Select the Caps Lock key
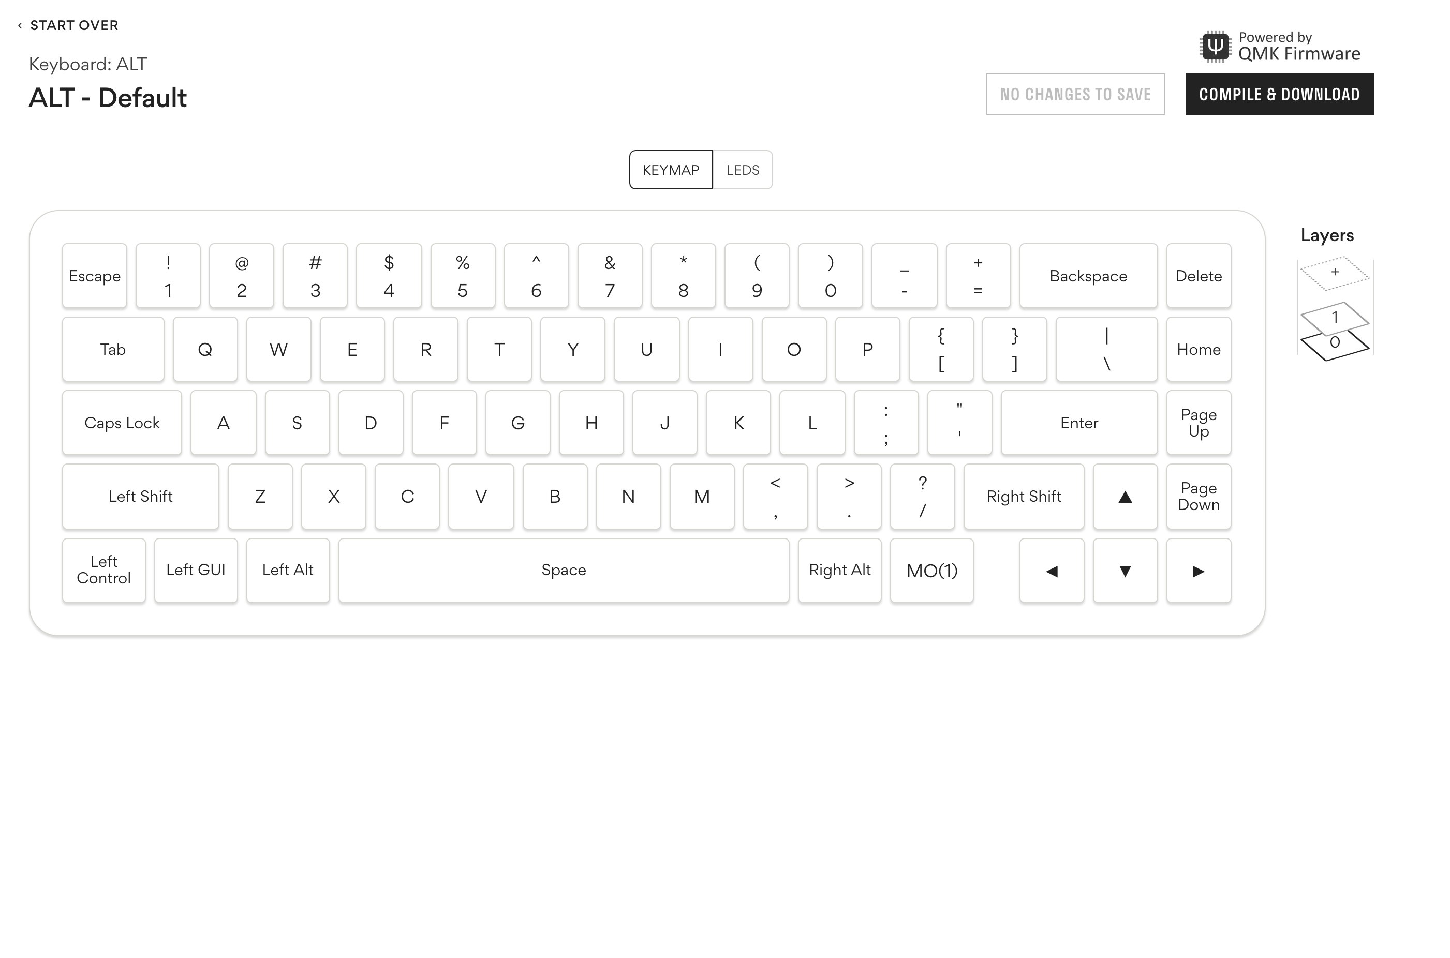The height and width of the screenshot is (958, 1450). pyautogui.click(x=122, y=423)
